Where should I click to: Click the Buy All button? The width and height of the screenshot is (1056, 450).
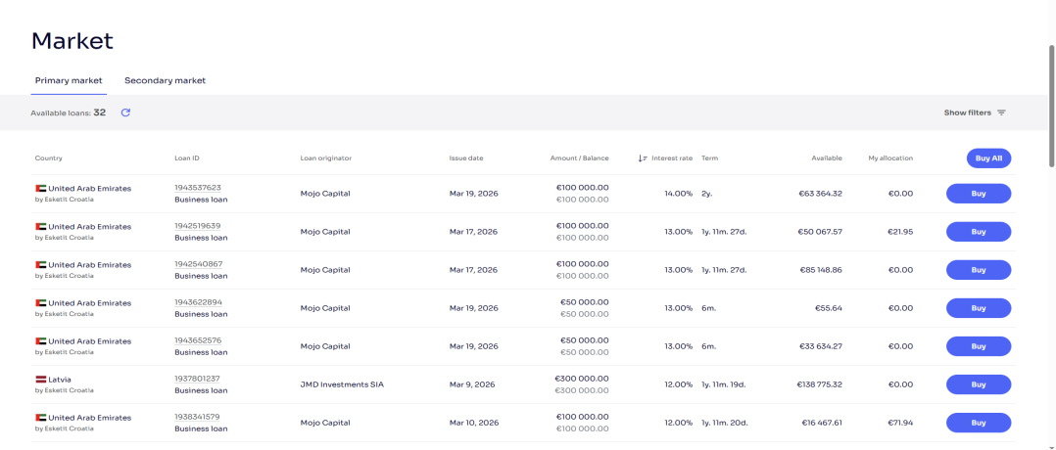click(x=988, y=158)
